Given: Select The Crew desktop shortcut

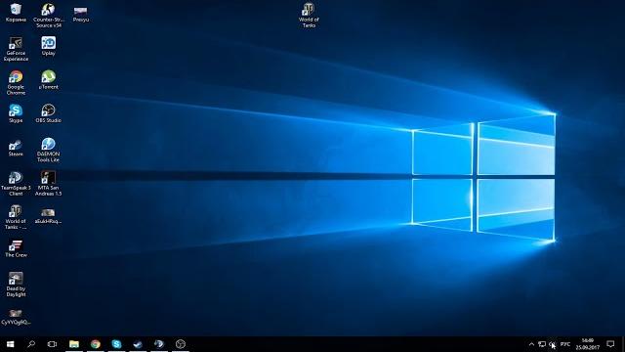Looking at the screenshot, I should pos(16,248).
